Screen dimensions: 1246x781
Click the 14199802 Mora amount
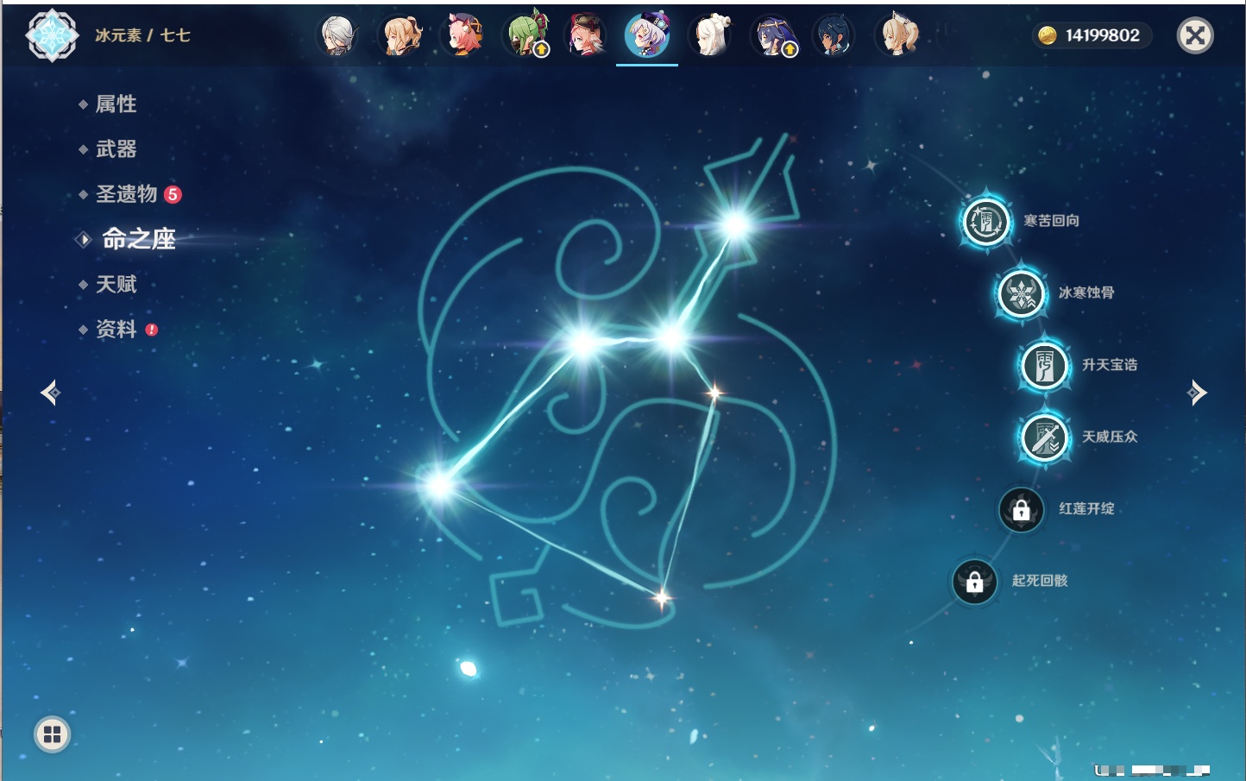[x=1102, y=35]
